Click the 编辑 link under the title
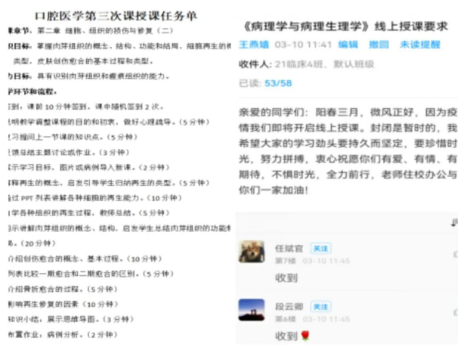This screenshot has width=458, height=347. [348, 45]
